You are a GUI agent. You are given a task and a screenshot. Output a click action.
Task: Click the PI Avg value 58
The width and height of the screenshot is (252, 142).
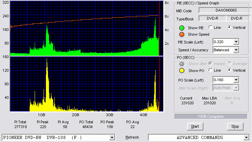coord(65,127)
